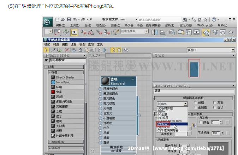Screen dimensions: 238x155
Task: Open the MAXScript(M) menu
Action: (x=204, y=25)
